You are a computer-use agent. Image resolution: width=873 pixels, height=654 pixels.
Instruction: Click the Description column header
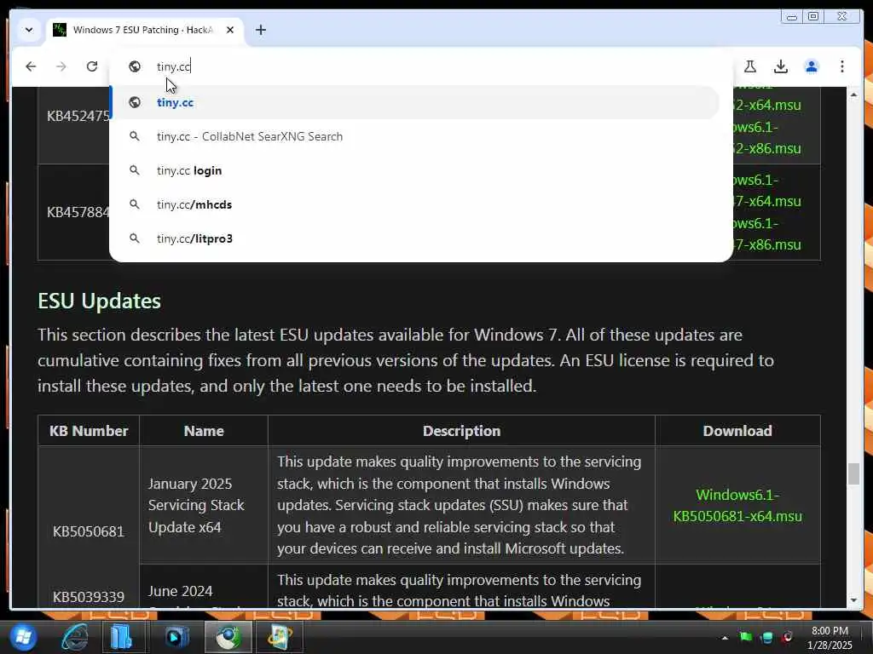[x=461, y=430]
